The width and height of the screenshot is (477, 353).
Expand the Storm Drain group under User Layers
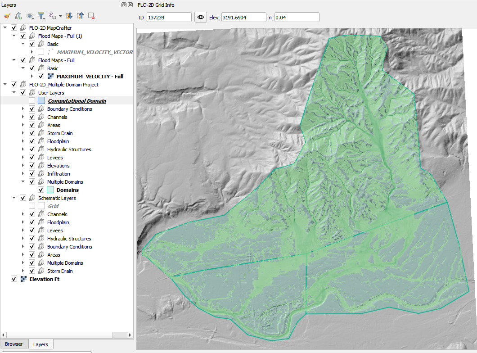point(23,133)
